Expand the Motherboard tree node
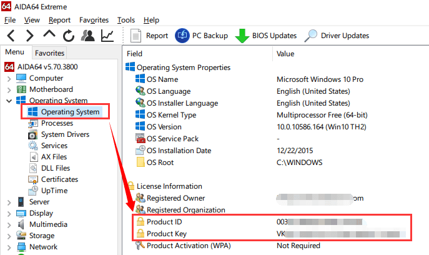Image resolution: width=429 pixels, height=255 pixels. click(x=9, y=89)
